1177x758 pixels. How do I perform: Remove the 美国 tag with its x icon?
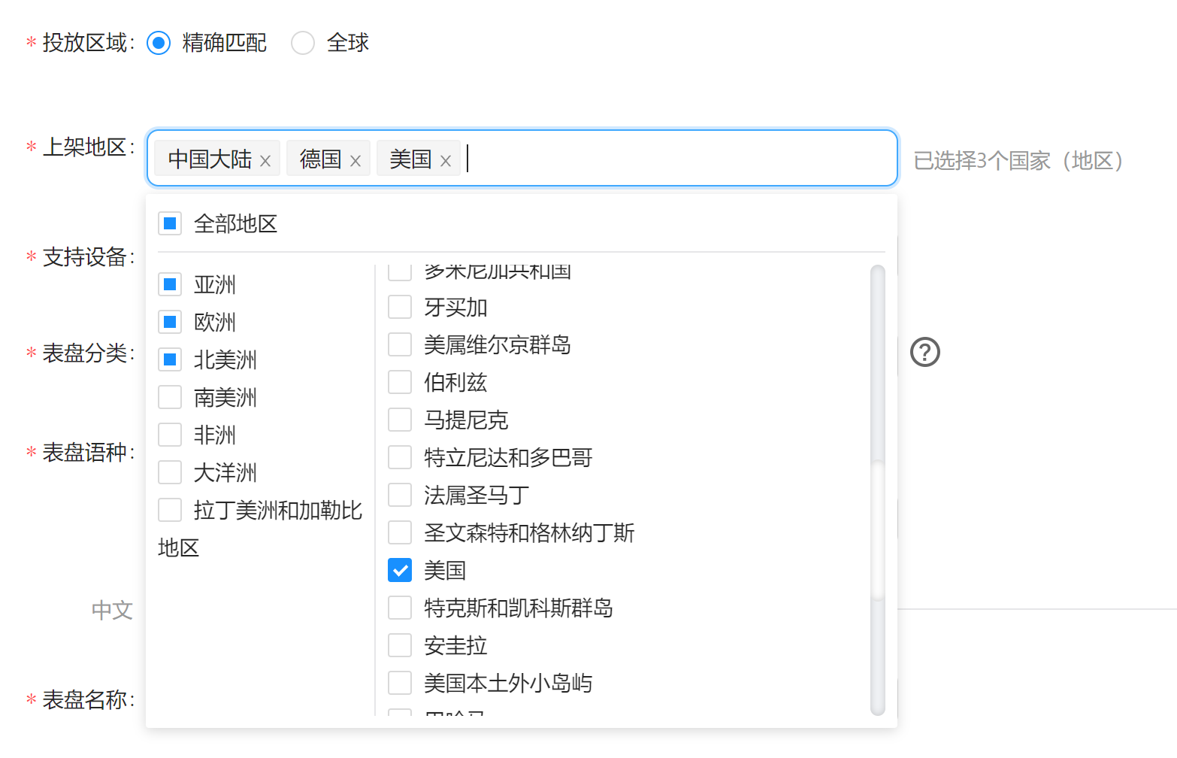(x=446, y=161)
